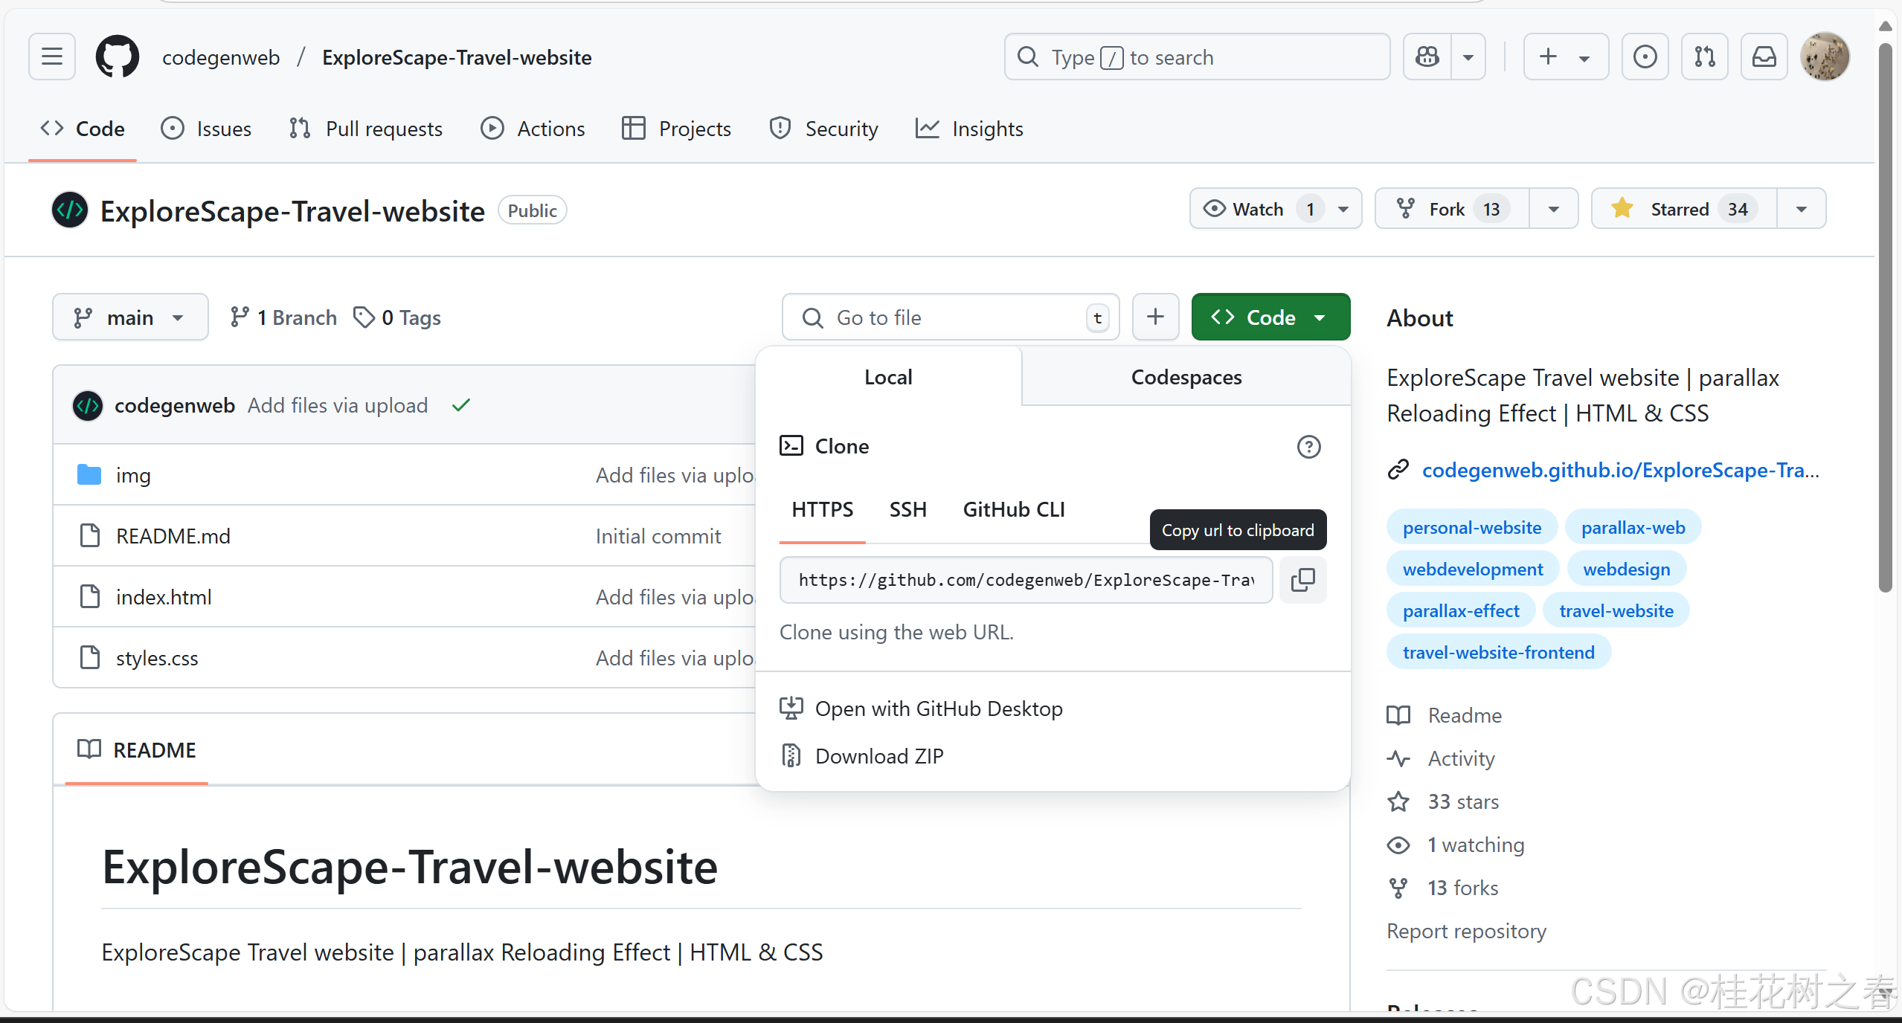Switch to the Issues tab
This screenshot has height=1023, width=1902.
pyautogui.click(x=206, y=129)
